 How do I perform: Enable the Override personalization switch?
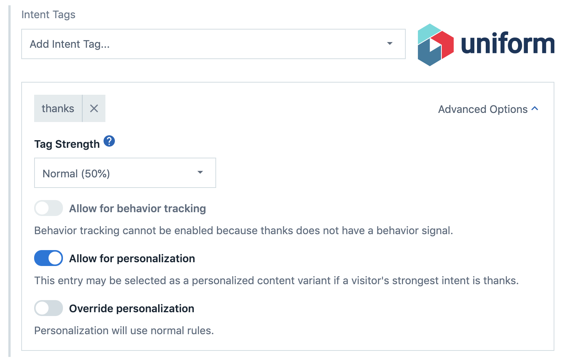pos(49,308)
